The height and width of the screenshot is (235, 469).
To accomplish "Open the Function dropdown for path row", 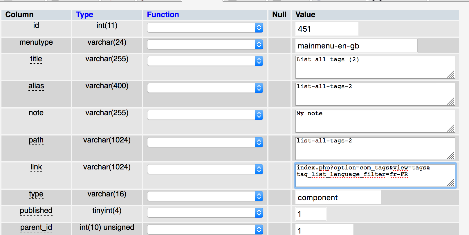I will coord(205,142).
